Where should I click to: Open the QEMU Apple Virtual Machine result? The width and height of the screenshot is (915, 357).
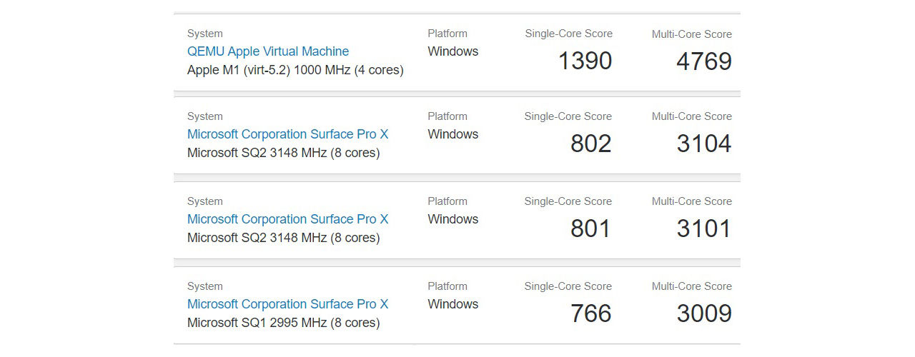pos(268,51)
